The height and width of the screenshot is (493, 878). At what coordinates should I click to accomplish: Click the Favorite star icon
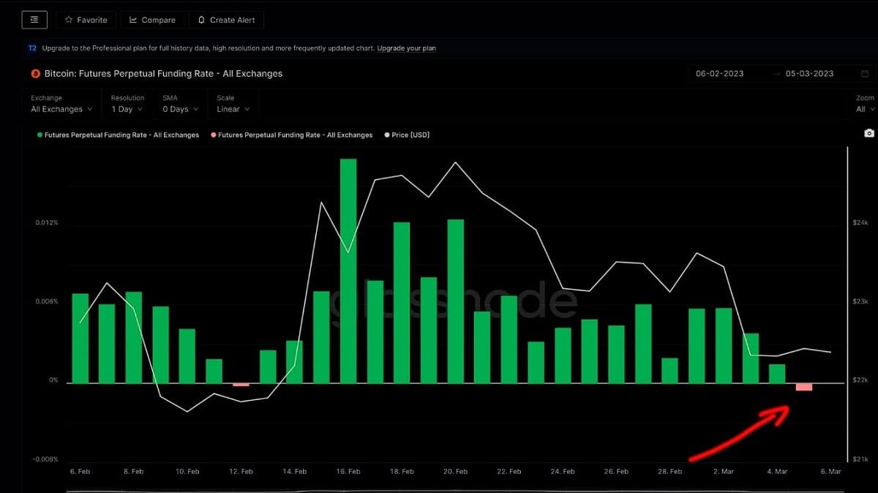(69, 20)
